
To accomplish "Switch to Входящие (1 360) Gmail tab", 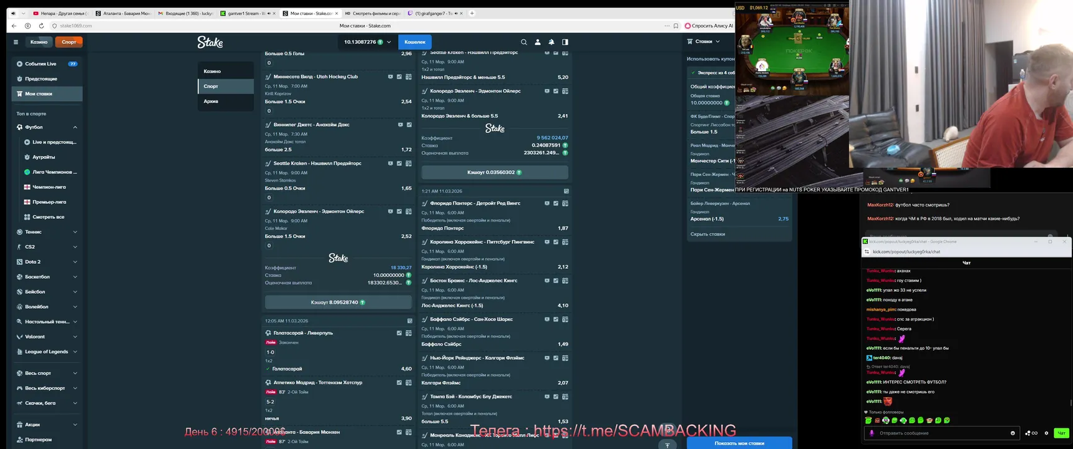I will [x=185, y=13].
